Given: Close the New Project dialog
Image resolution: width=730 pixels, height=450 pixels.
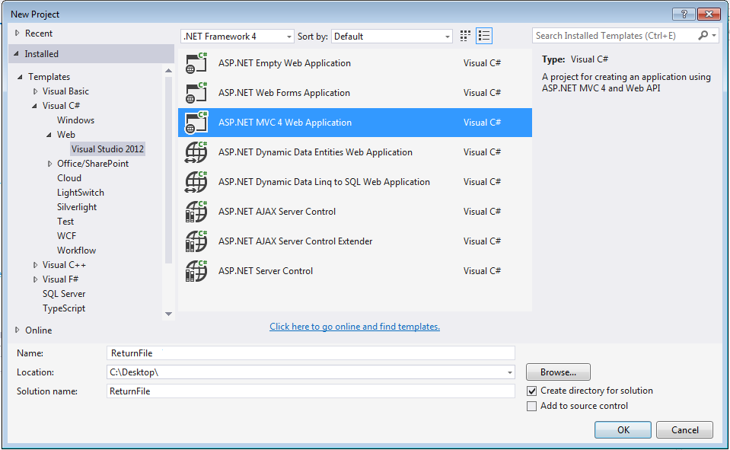Looking at the screenshot, I should pyautogui.click(x=709, y=14).
